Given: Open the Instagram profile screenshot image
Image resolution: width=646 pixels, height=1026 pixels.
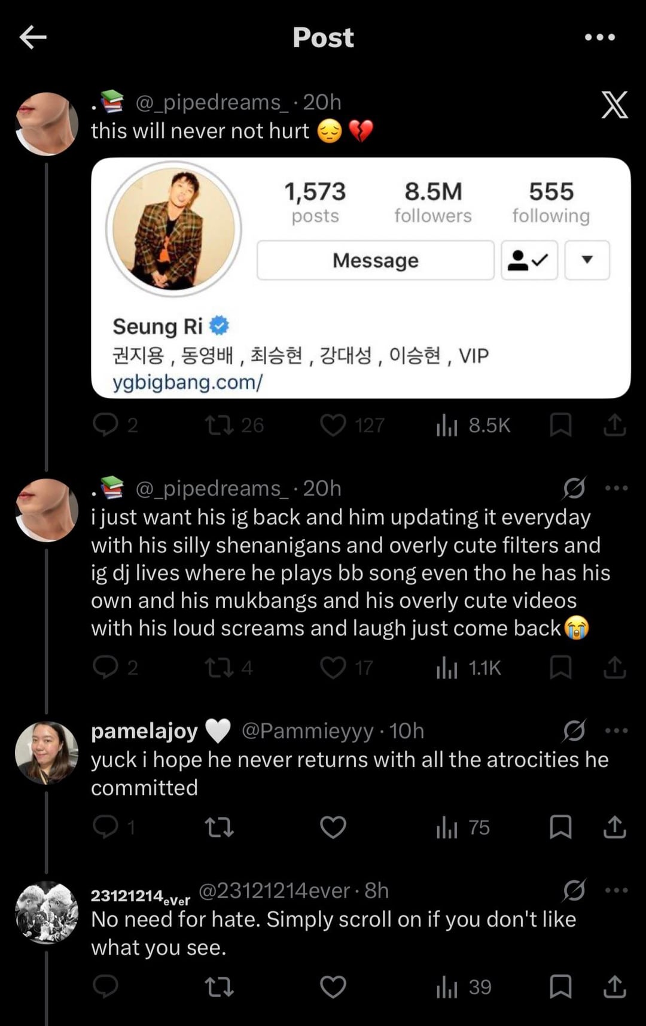Looking at the screenshot, I should (361, 278).
